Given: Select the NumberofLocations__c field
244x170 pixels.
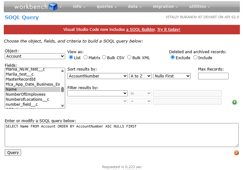Looking at the screenshot, I should click(33, 99).
